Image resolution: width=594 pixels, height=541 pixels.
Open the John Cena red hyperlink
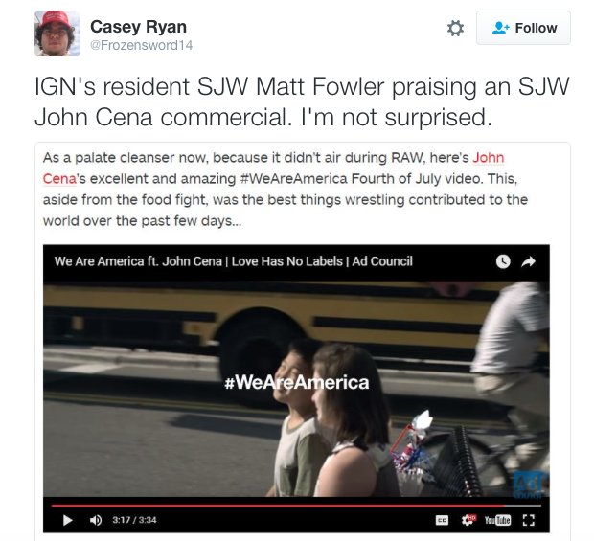(489, 157)
